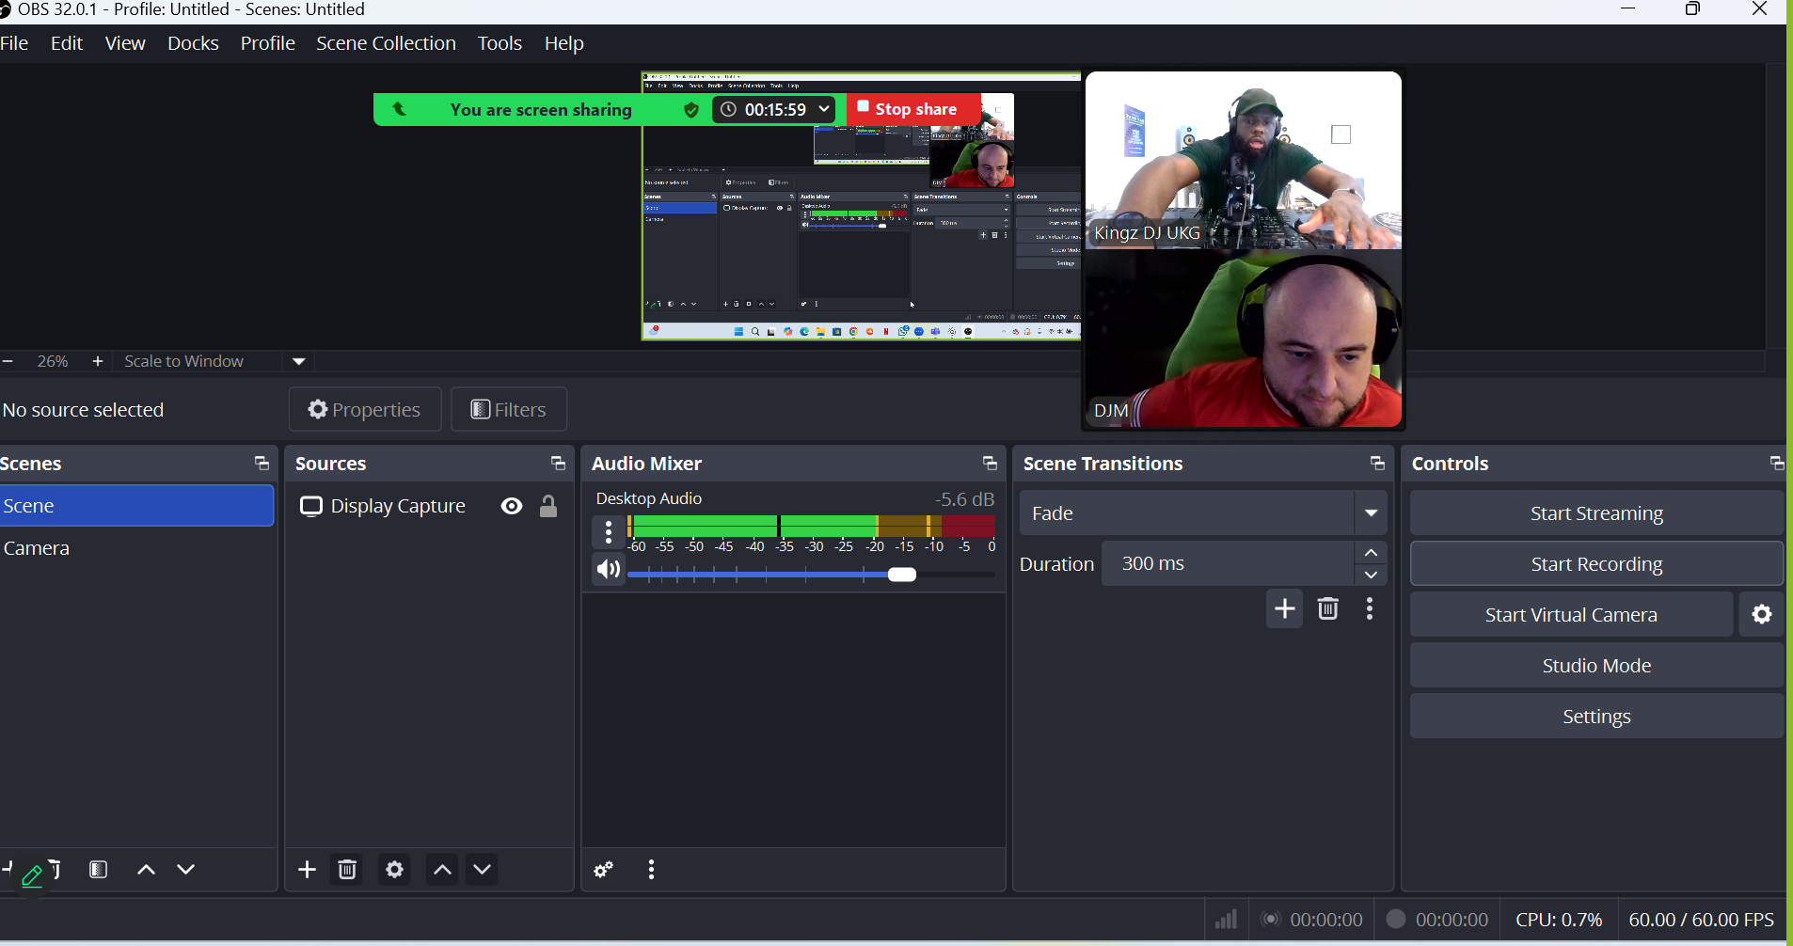
Task: Open the Scale to Window dropdown
Action: click(x=299, y=362)
